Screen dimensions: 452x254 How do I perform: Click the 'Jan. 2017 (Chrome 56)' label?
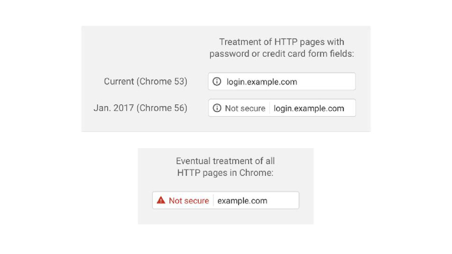coord(140,108)
